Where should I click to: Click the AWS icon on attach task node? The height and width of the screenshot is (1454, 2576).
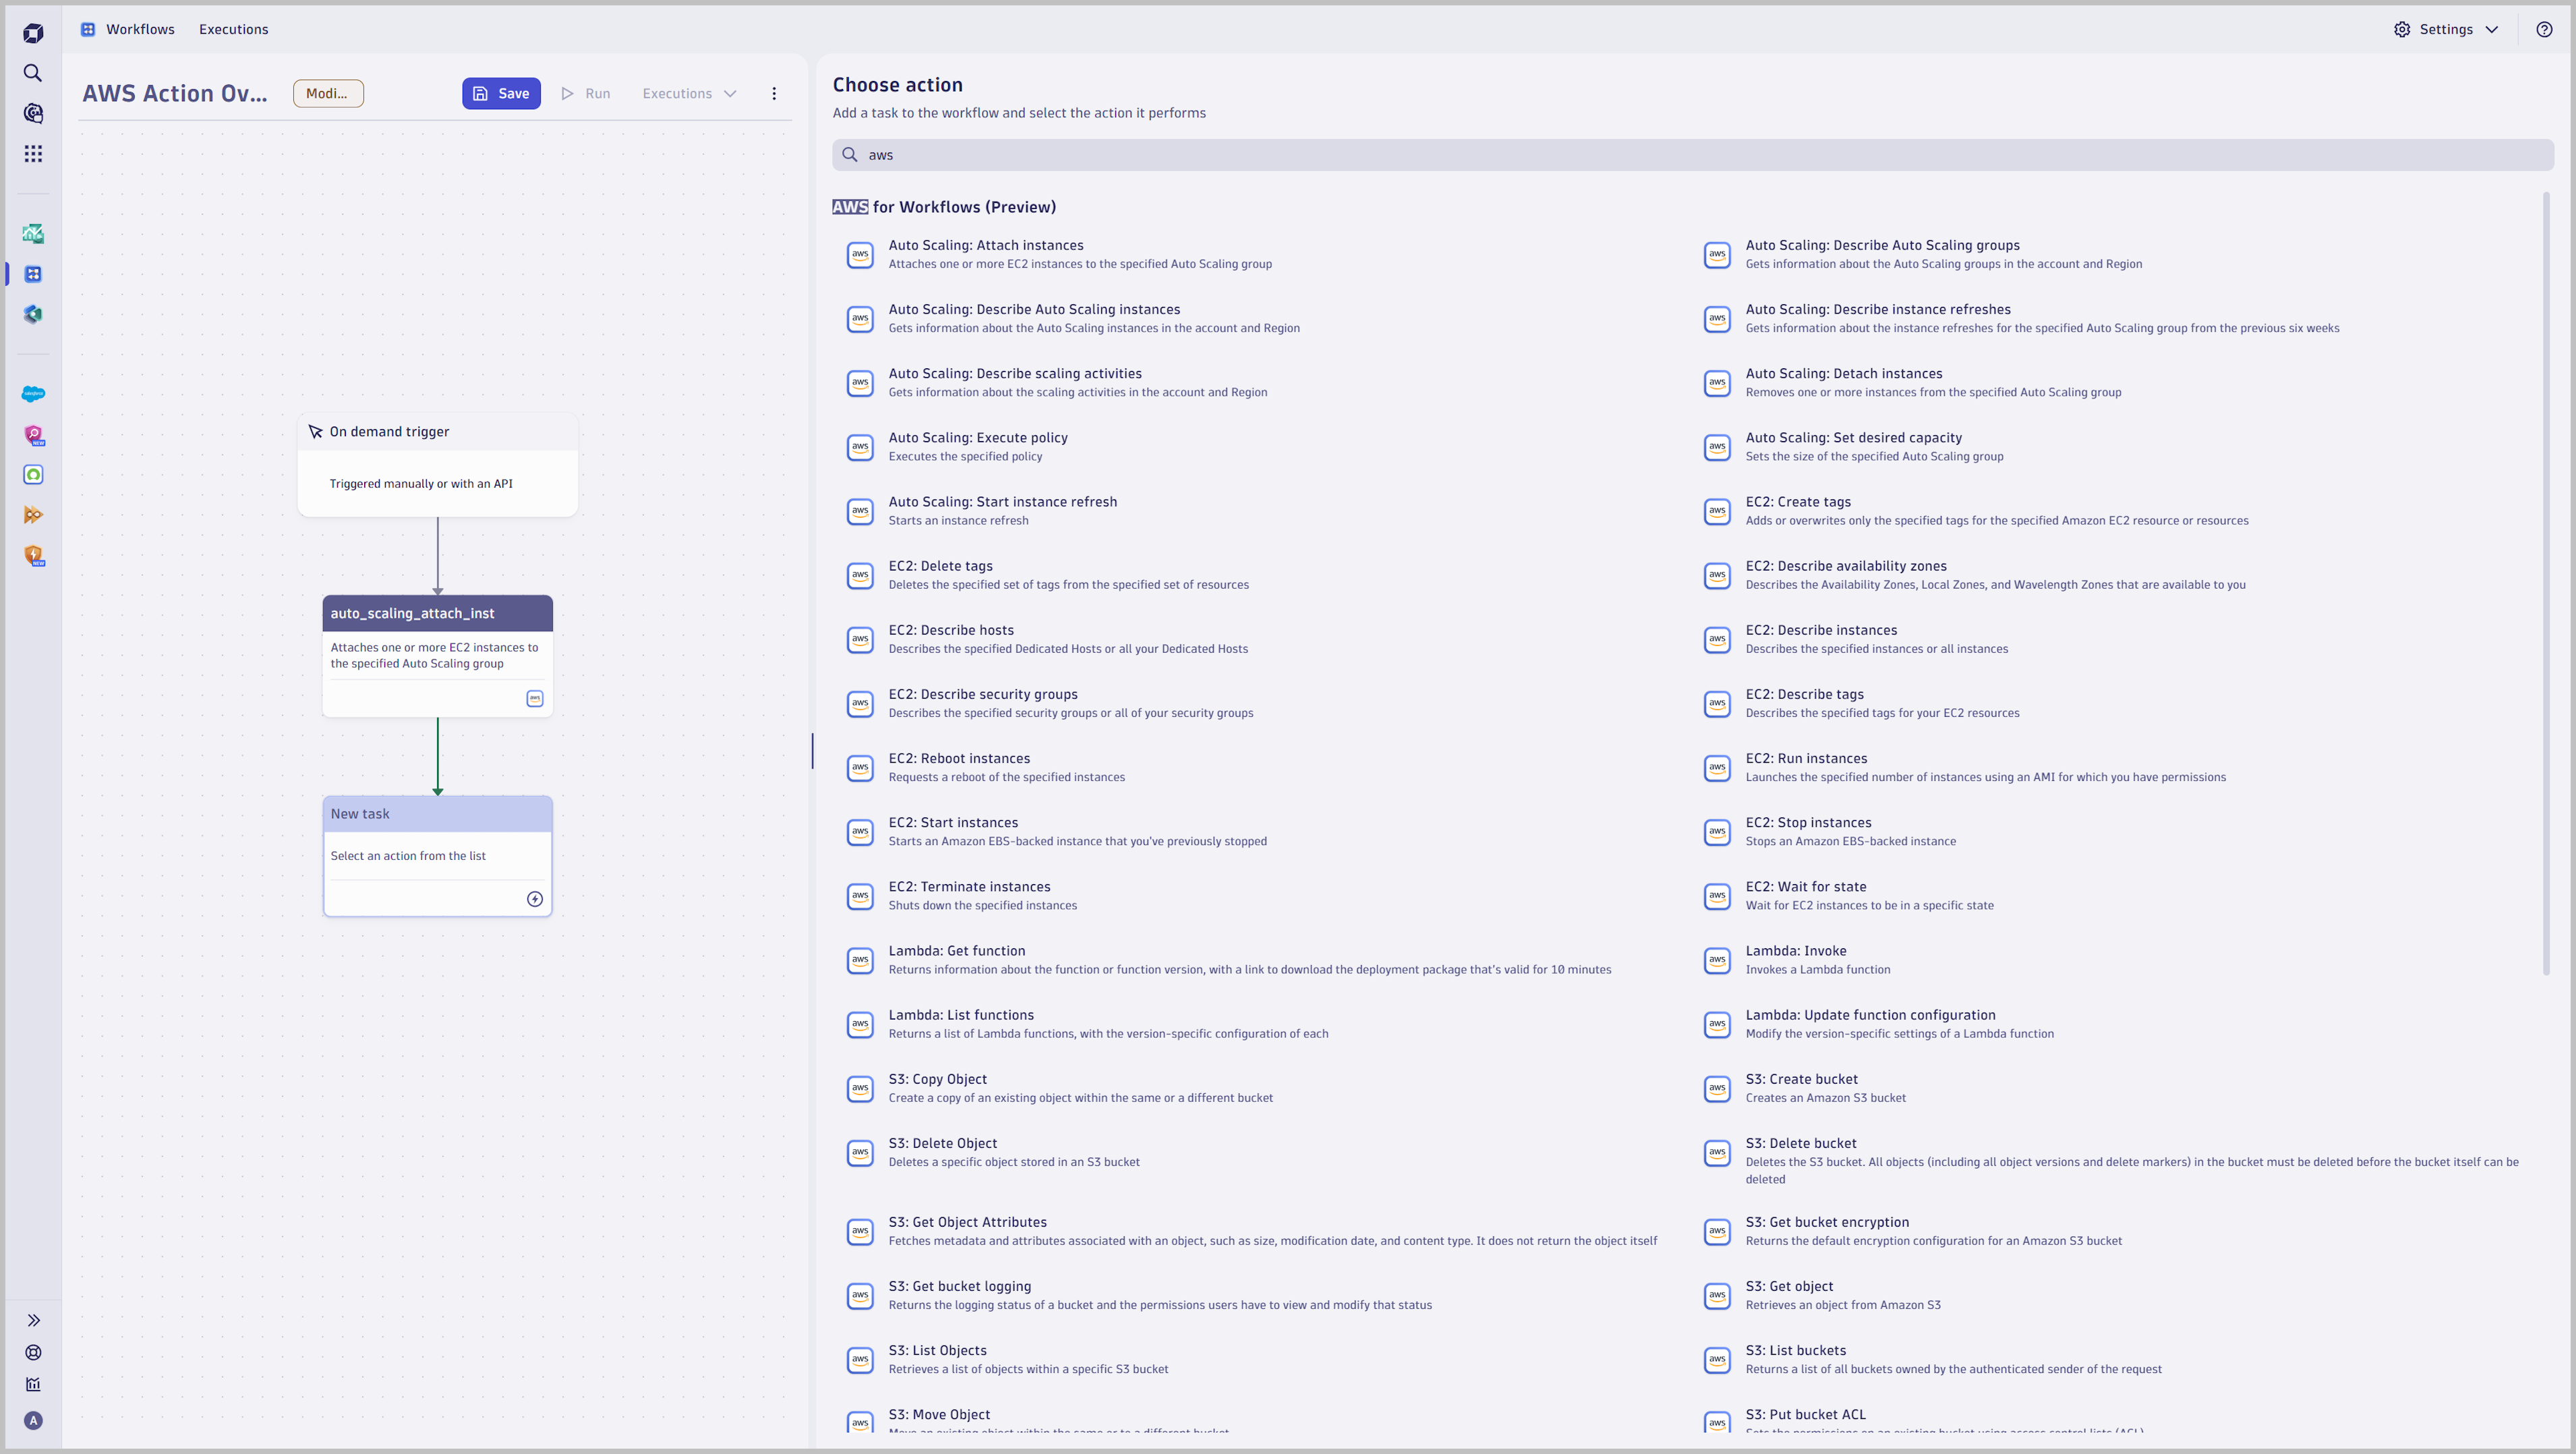(x=535, y=698)
